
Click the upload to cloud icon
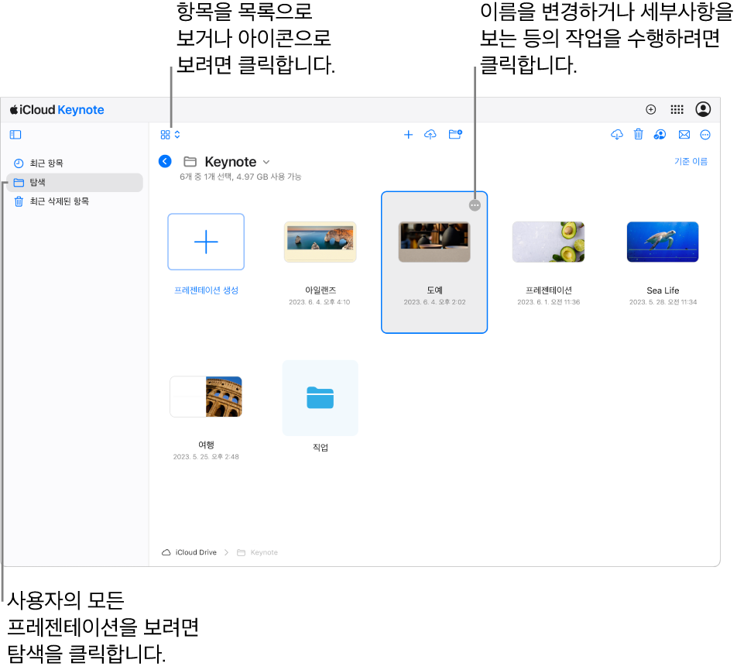point(430,135)
